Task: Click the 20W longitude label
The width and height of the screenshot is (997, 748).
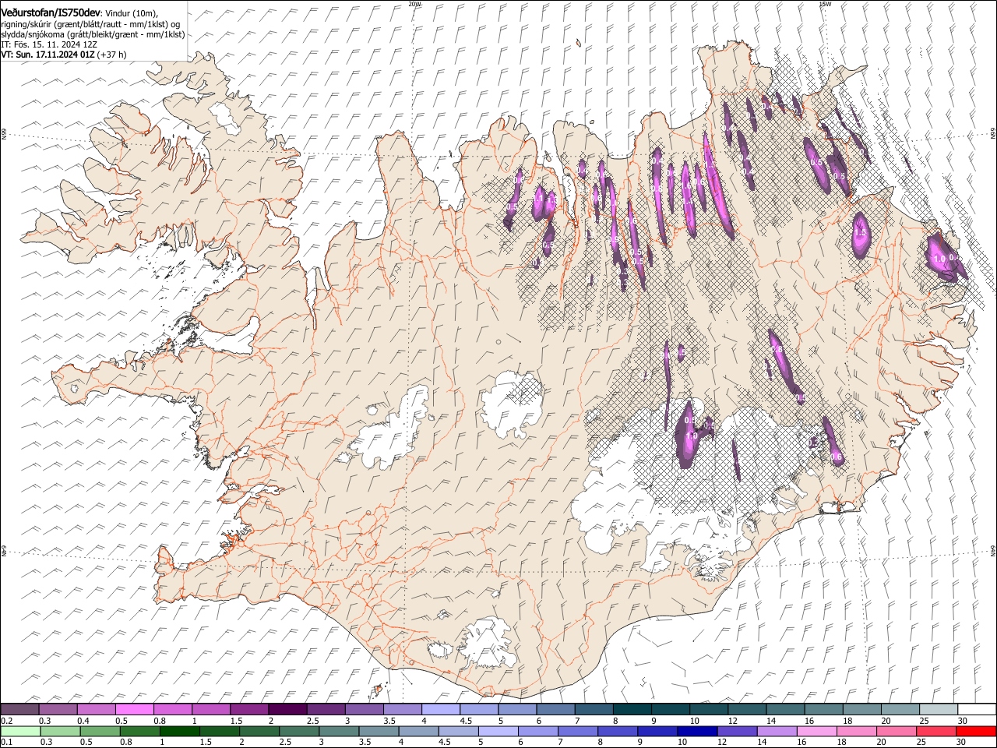Action: click(414, 4)
